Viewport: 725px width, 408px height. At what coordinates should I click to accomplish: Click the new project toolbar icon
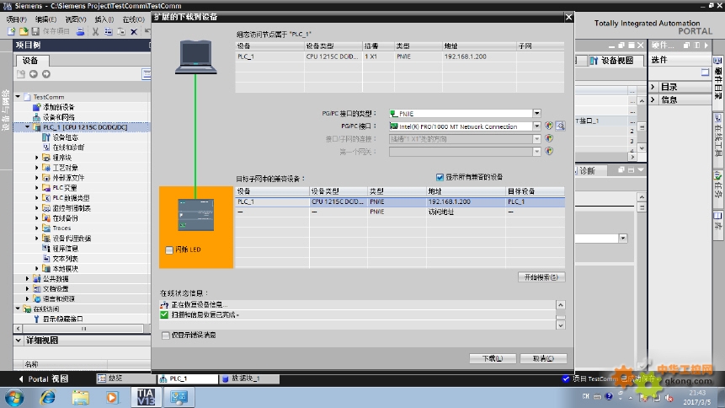pos(11,31)
